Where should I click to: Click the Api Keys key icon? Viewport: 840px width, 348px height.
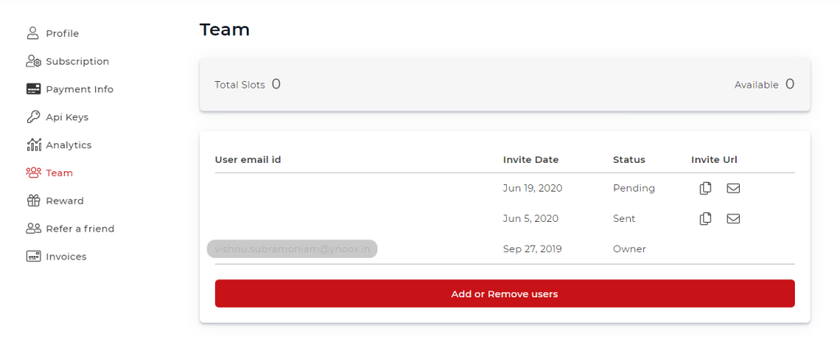33,116
